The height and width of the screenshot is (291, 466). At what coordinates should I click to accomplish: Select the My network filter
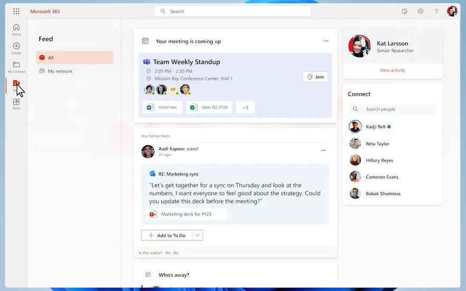[74, 71]
